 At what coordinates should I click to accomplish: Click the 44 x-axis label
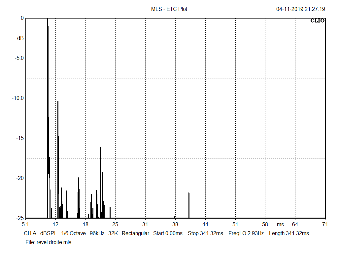205,225
